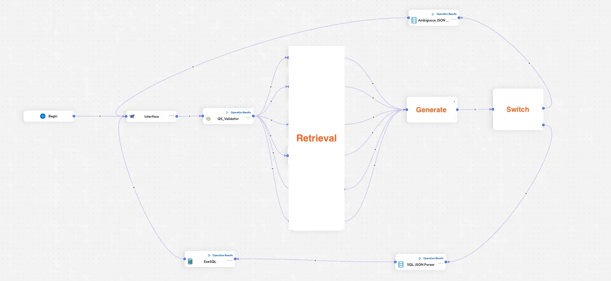Open the SQL JSON Parser three-dot menu
611x281 pixels.
pos(440,264)
